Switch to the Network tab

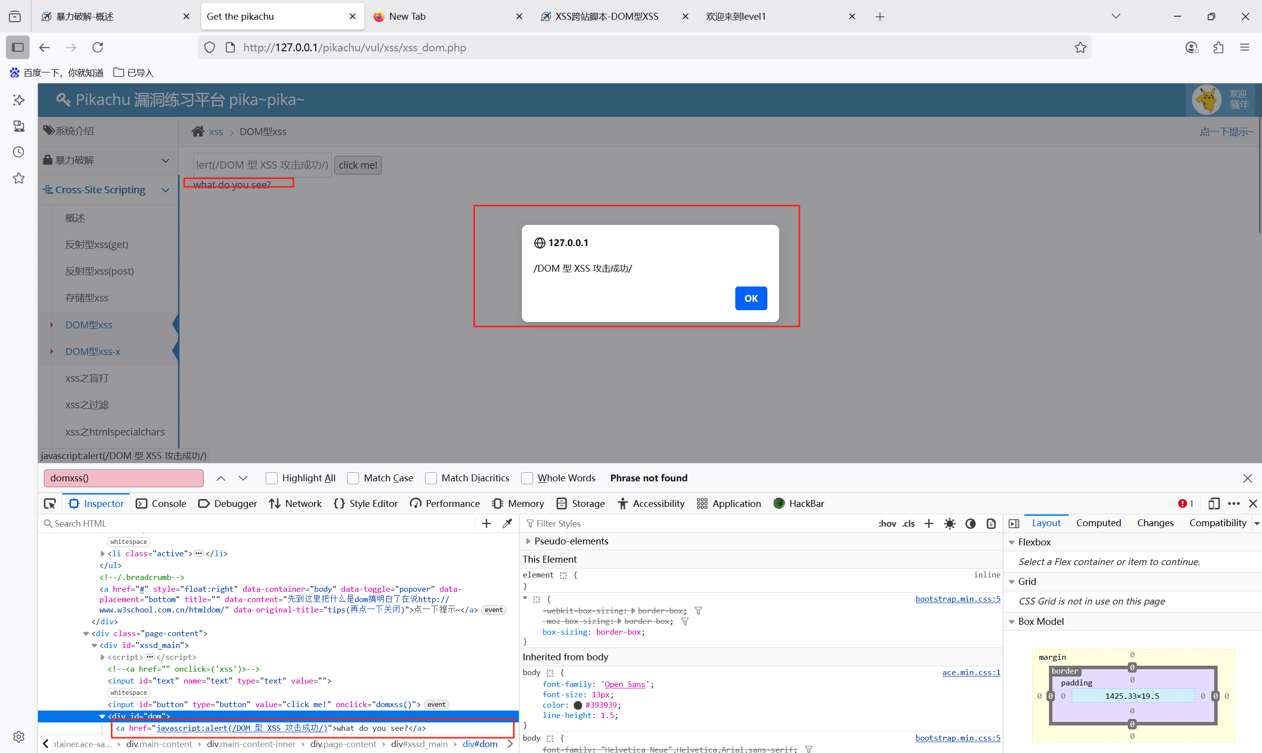tap(295, 503)
